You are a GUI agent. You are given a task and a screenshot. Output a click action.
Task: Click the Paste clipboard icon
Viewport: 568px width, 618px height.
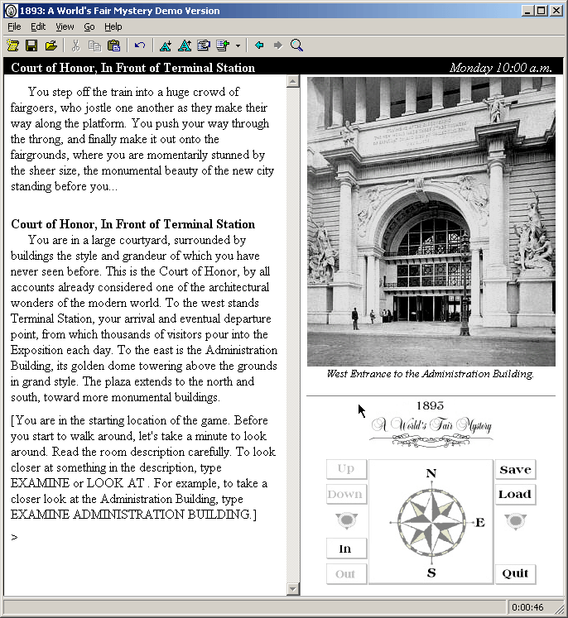[x=114, y=46]
